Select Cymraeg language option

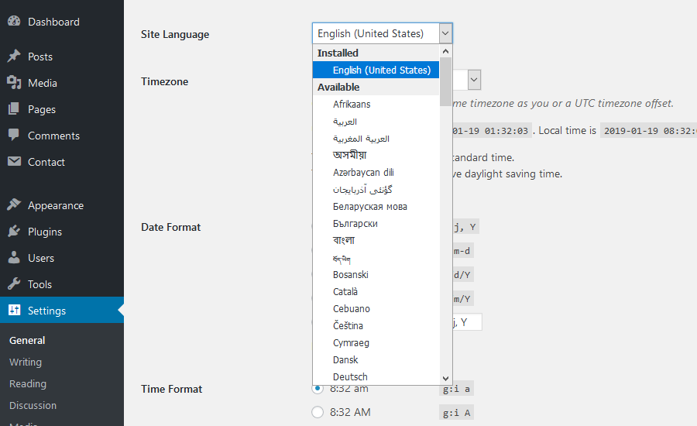click(x=376, y=343)
